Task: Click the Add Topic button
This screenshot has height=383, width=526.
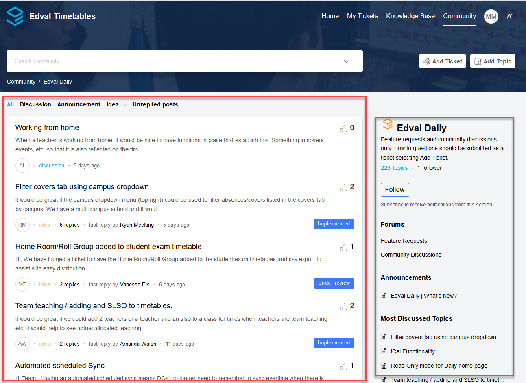Action: (493, 61)
